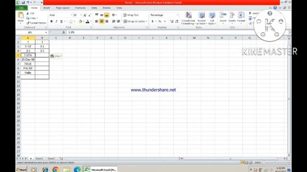Image resolution: width=307 pixels, height=172 pixels.
Task: Decrease decimal places
Action: tap(177, 21)
